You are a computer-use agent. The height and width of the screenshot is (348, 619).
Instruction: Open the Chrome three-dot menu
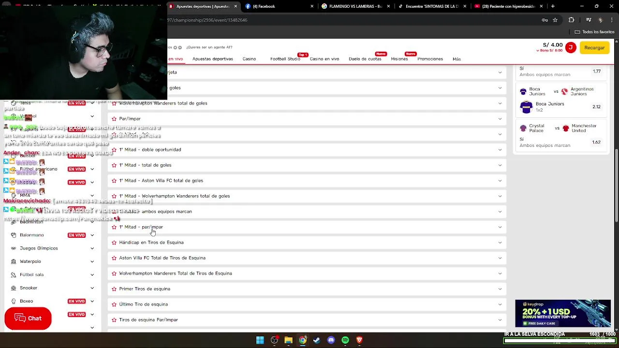612,20
